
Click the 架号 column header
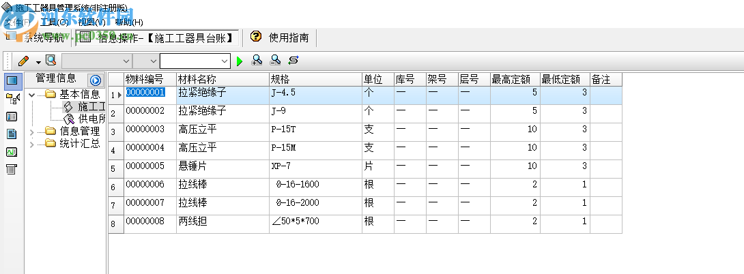tap(442, 79)
